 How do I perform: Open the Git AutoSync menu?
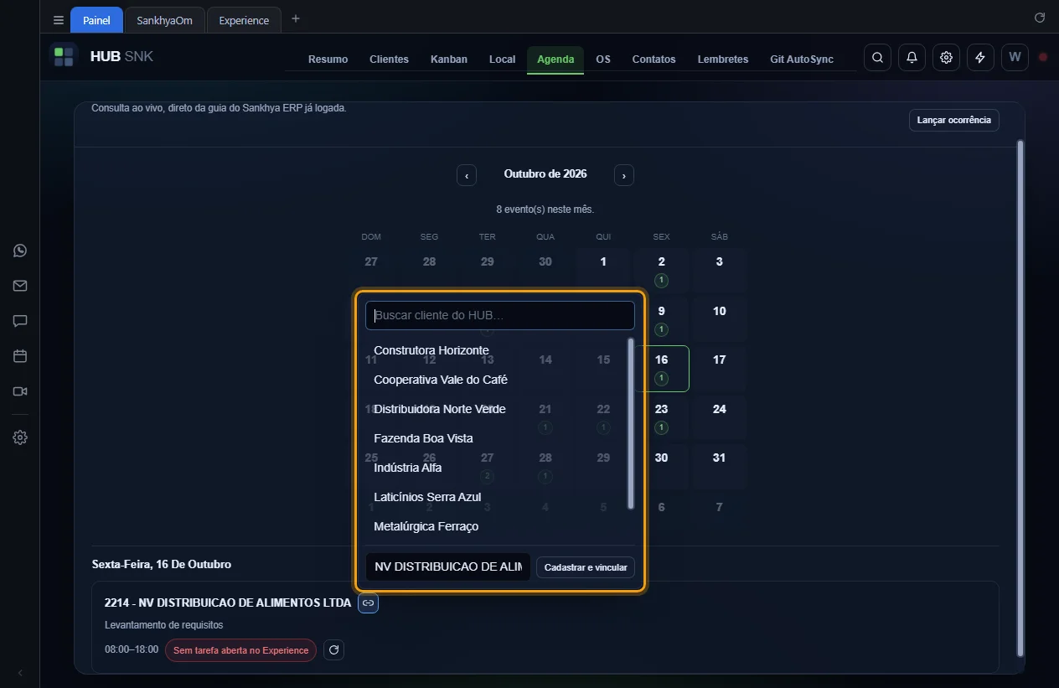(802, 59)
